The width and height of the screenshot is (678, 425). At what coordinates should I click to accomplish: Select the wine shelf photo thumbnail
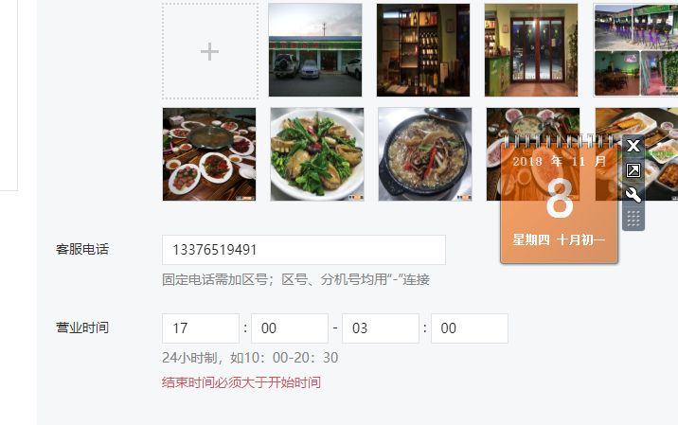click(423, 50)
